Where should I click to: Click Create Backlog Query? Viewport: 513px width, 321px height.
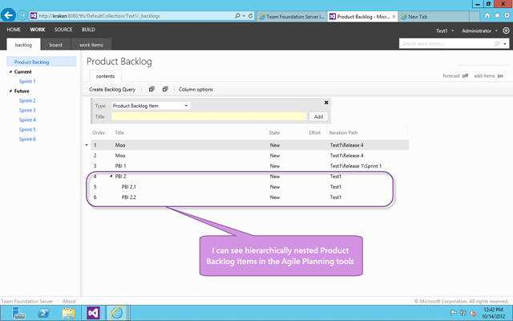(x=112, y=89)
